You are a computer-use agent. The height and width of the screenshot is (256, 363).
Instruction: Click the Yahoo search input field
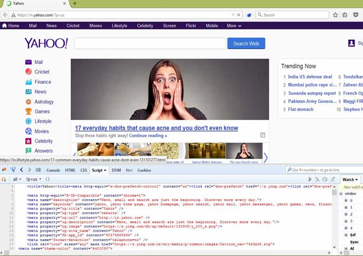(150, 44)
